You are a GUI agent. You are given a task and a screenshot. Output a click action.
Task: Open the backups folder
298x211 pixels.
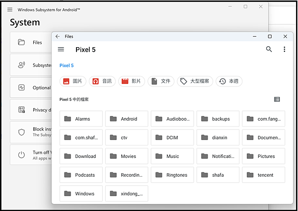coord(218,119)
